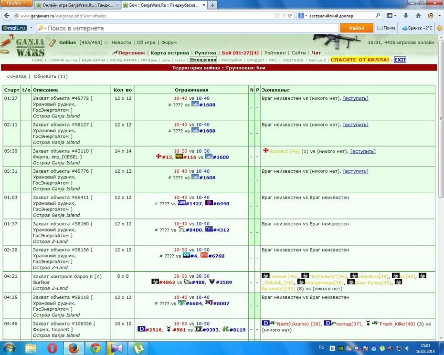Open syndicate #488 icon
This screenshot has width=444, height=355.
[x=188, y=282]
